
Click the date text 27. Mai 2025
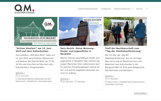pos(113,79)
